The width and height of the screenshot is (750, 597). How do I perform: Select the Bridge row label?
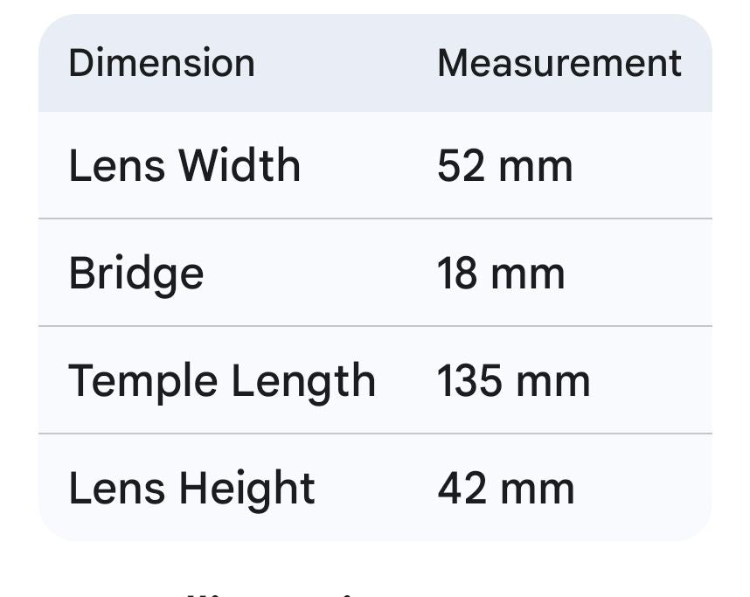click(136, 274)
